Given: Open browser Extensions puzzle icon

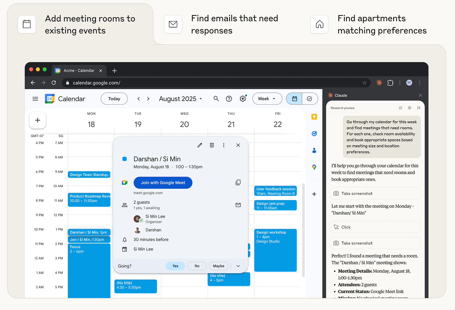Looking at the screenshot, I should [x=390, y=83].
